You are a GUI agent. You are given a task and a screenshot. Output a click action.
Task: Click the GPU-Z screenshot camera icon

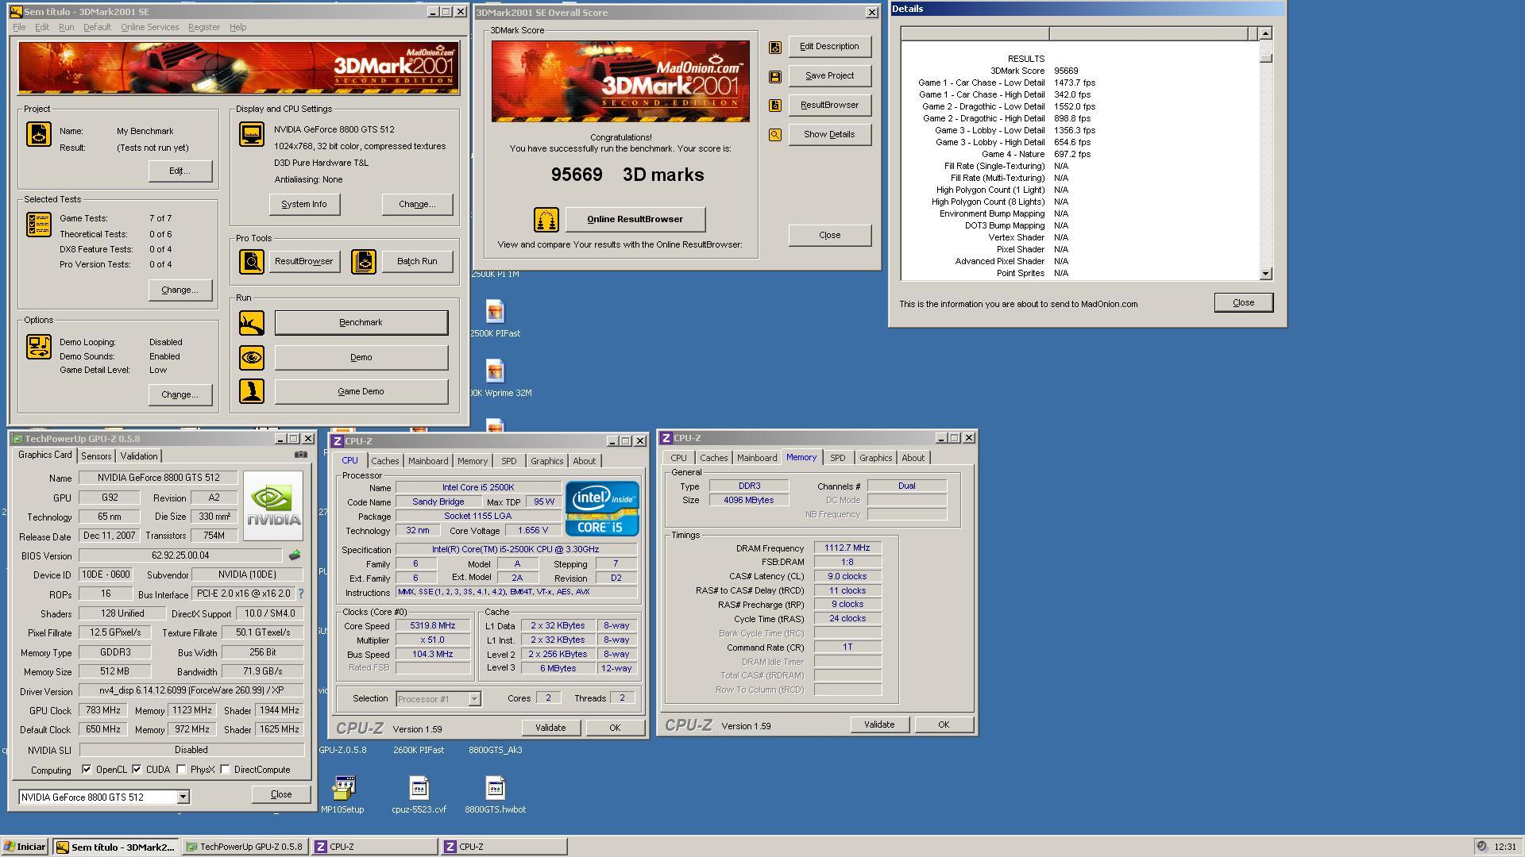tap(301, 455)
